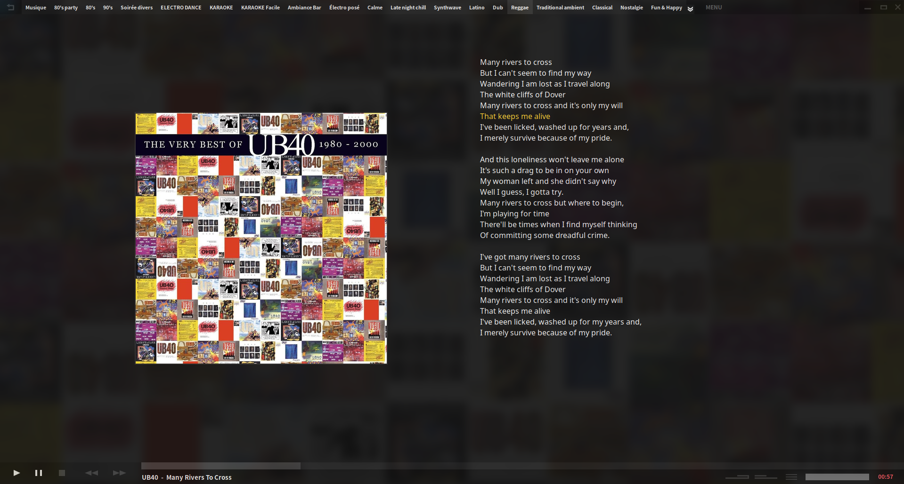904x484 pixels.
Task: Pause the current track
Action: click(38, 473)
